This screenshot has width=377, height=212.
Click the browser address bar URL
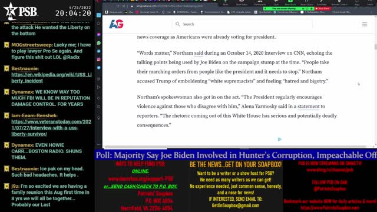click(x=170, y=6)
